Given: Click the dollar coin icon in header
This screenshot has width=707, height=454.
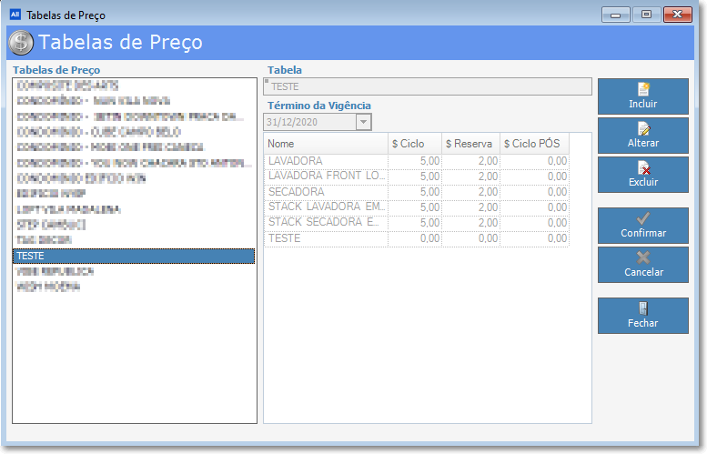Looking at the screenshot, I should [x=20, y=43].
